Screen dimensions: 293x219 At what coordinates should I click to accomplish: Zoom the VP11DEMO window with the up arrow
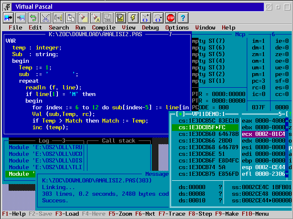(289, 114)
